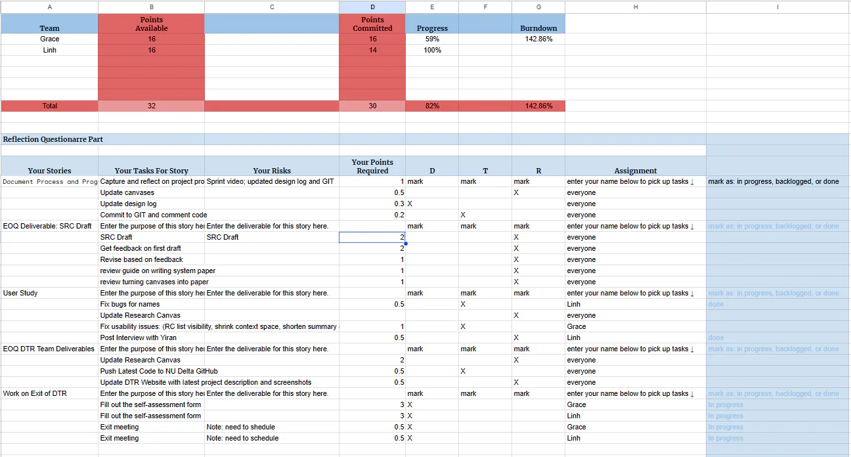
Task: Select the "Post Interview with Yiran" task cell
Action: [x=139, y=338]
